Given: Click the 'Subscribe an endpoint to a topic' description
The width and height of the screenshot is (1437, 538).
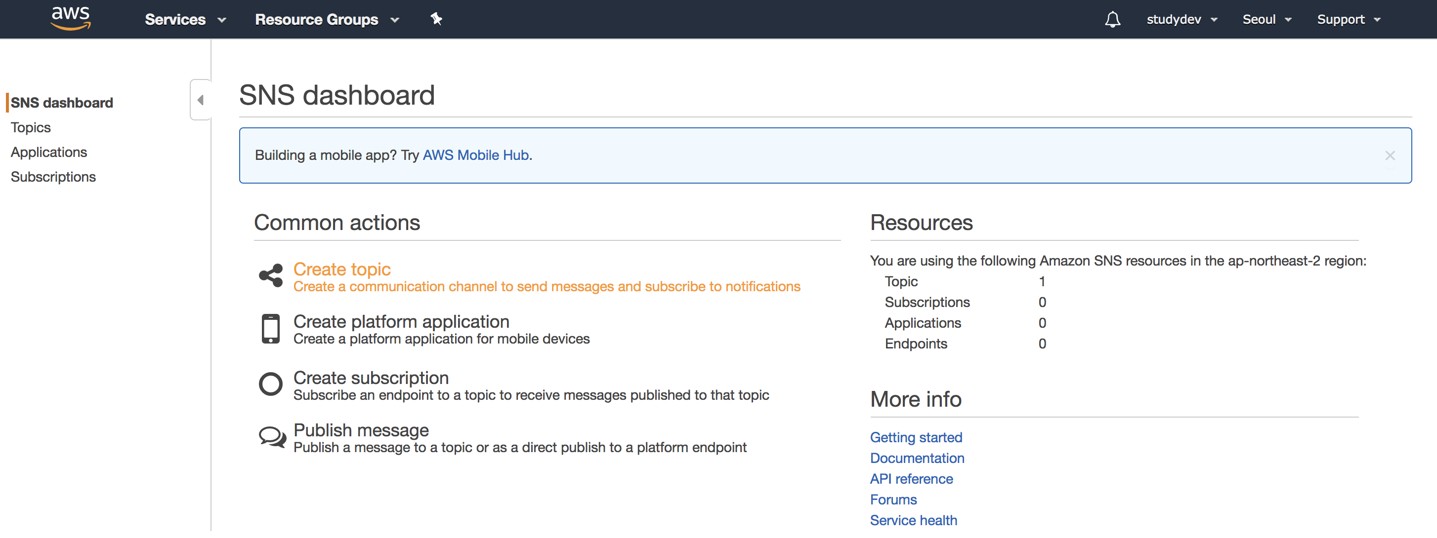Looking at the screenshot, I should [531, 395].
